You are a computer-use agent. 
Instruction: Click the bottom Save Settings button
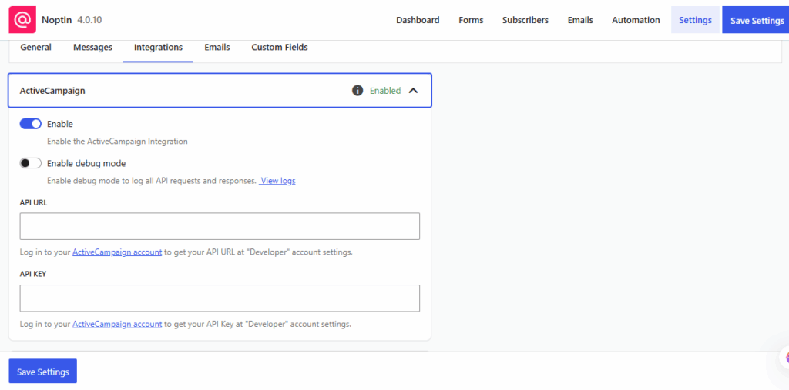tap(43, 372)
